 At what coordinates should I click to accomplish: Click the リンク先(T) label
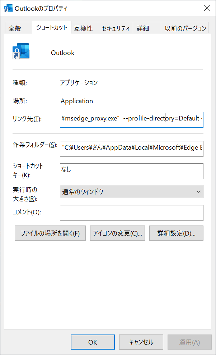point(27,119)
